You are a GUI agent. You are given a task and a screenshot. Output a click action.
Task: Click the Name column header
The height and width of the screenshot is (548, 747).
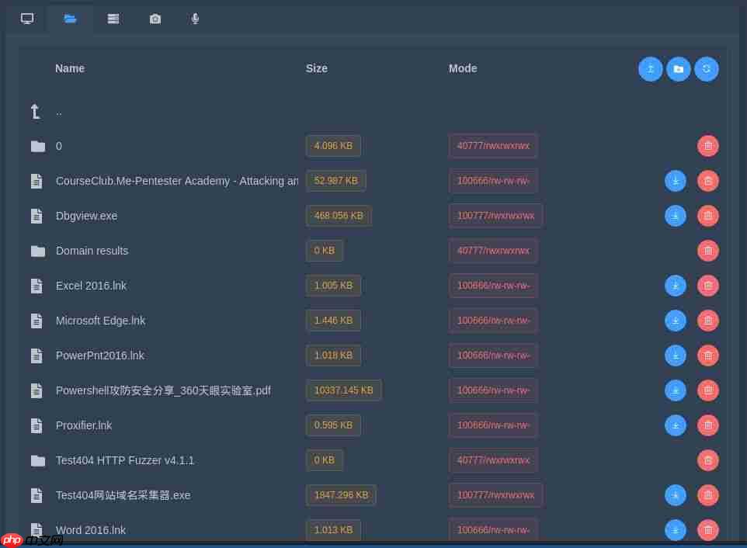(x=70, y=68)
